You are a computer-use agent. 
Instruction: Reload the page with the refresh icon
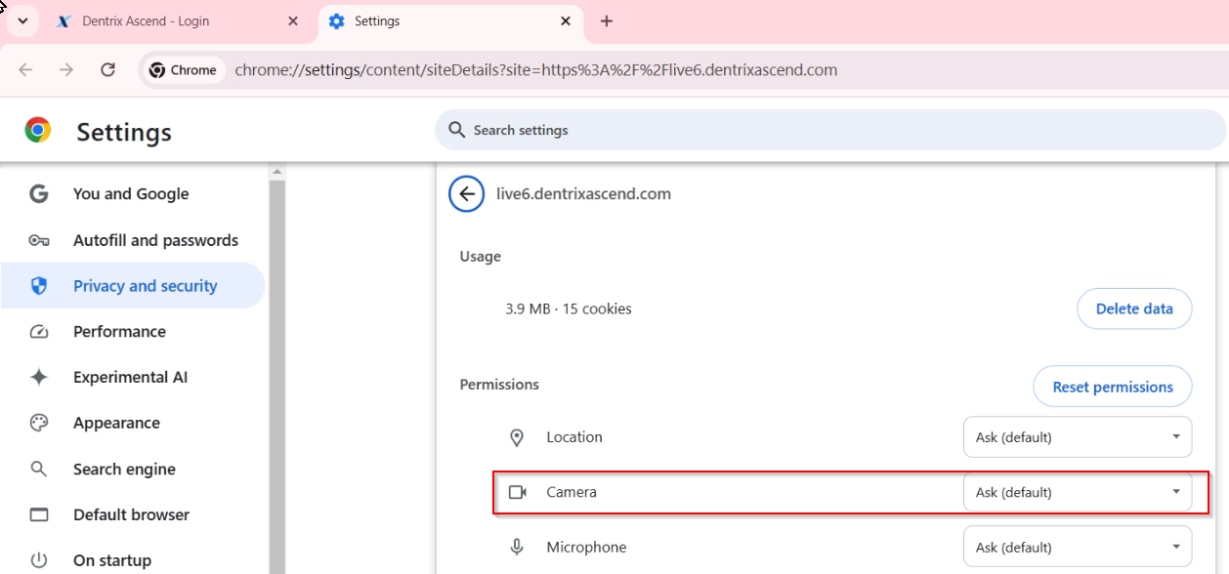click(x=108, y=69)
